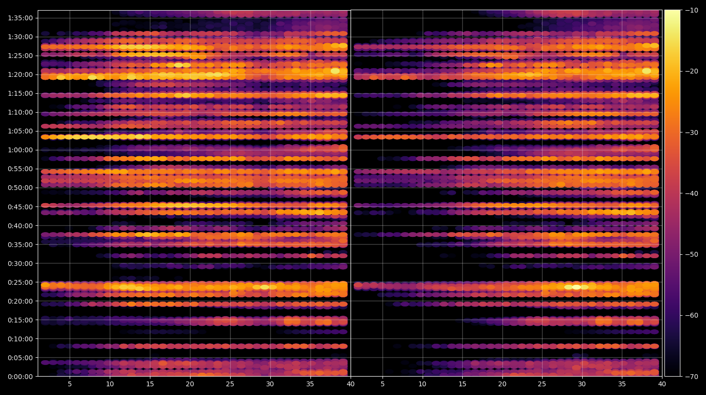Select the 0:15:00 tick label

(x=20, y=320)
